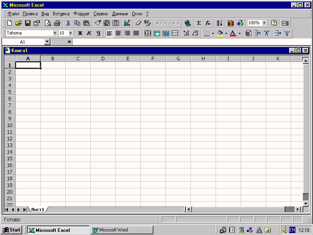Open the font size 10 dropdown
Image resolution: width=313 pixels, height=235 pixels.
[x=70, y=33]
